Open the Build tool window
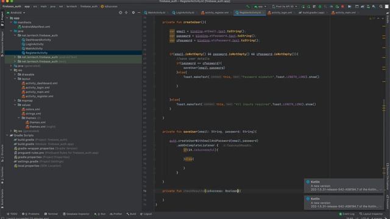Viewport: 390px width, 219px height. [x=131, y=214]
